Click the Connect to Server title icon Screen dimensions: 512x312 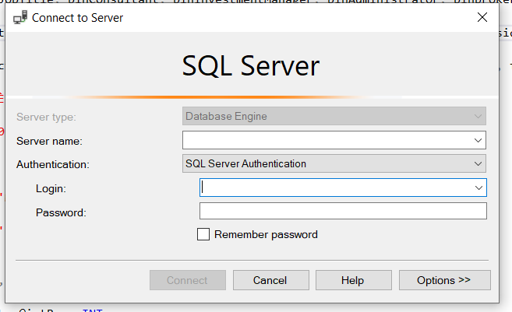tap(20, 18)
